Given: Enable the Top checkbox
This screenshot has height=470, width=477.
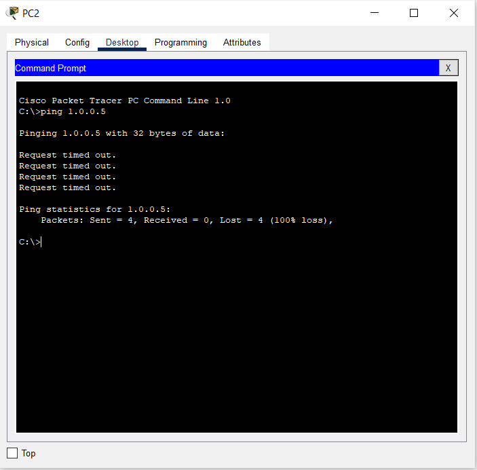Looking at the screenshot, I should point(12,453).
